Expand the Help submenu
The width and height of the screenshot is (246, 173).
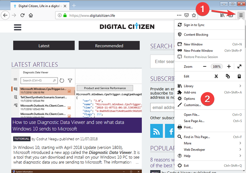tap(210, 156)
